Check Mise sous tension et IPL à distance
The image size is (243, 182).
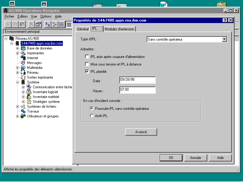coord(87,64)
